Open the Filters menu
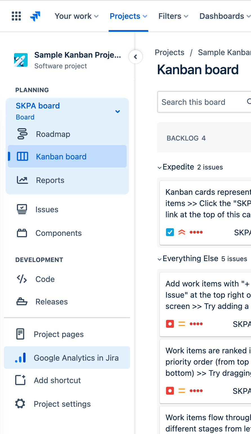The height and width of the screenshot is (434, 251). pyautogui.click(x=173, y=16)
